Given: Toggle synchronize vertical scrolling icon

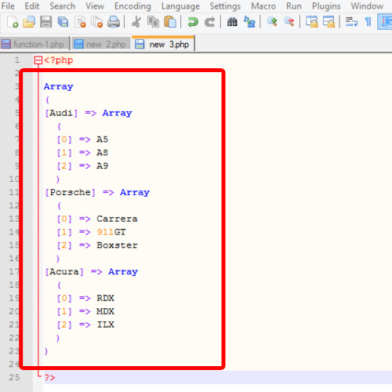Looking at the screenshot, I should click(312, 22).
